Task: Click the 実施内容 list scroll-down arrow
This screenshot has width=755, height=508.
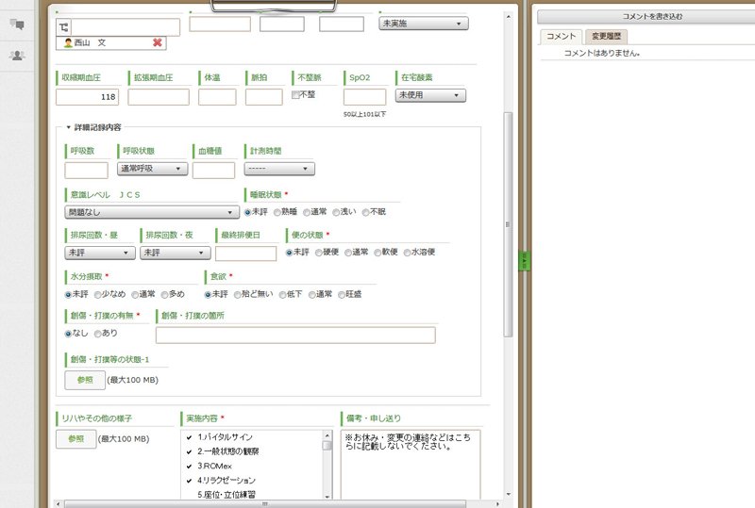Action: 327,496
